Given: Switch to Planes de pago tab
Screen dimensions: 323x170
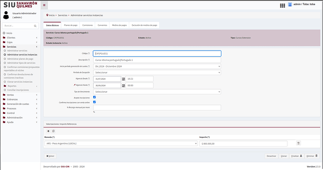Looking at the screenshot, I should 71,25.
